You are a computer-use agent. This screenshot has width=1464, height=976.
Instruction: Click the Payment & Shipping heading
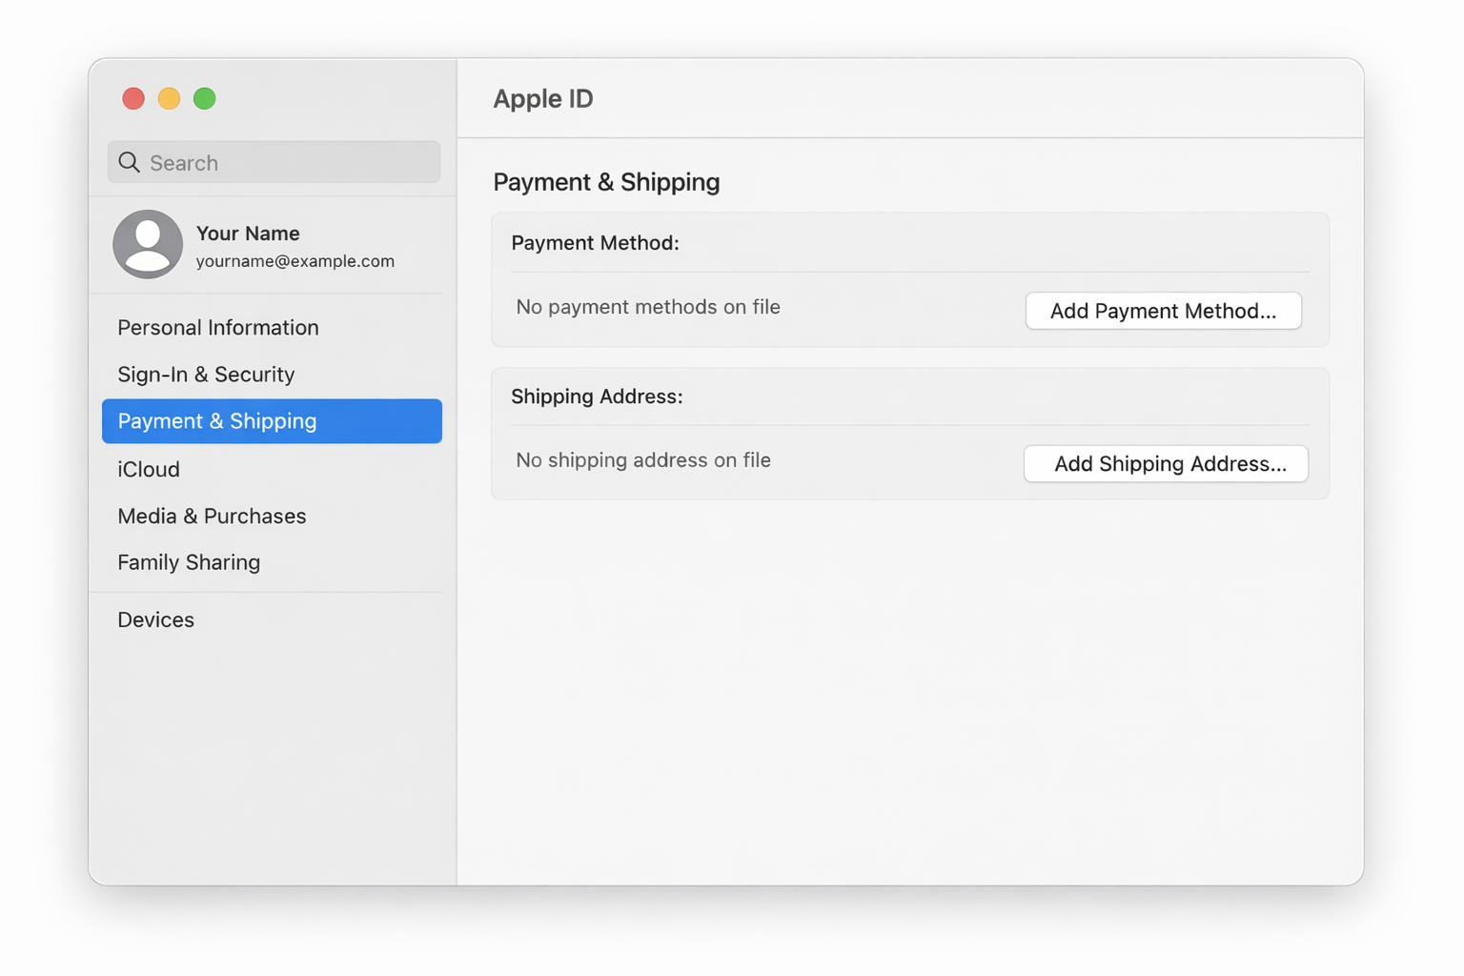606,182
